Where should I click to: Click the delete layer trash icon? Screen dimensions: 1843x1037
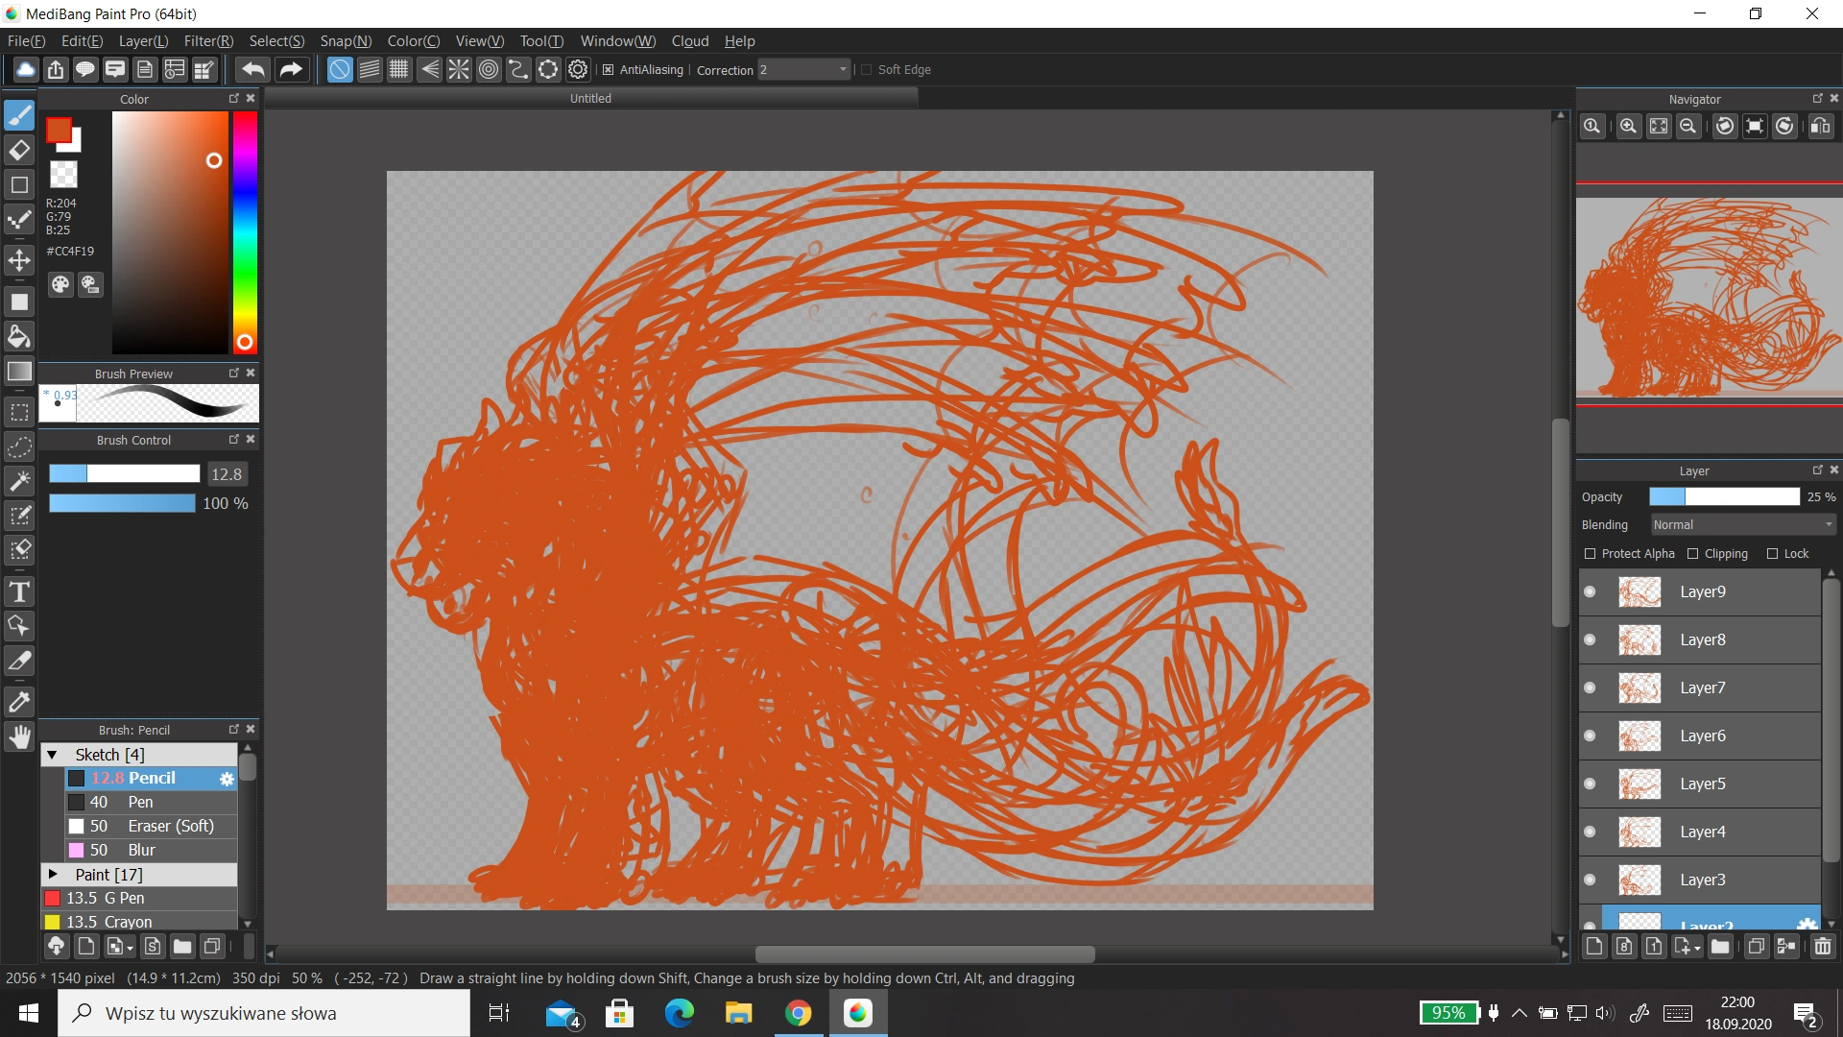click(1822, 947)
